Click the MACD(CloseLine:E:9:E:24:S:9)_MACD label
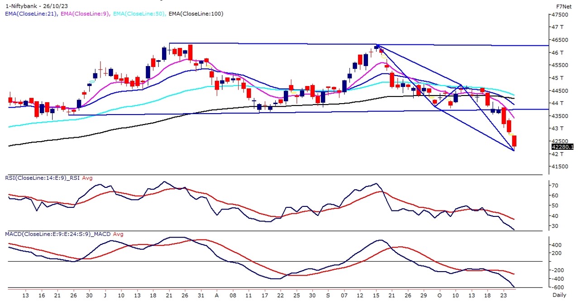The height and width of the screenshot is (306, 578). (x=57, y=234)
